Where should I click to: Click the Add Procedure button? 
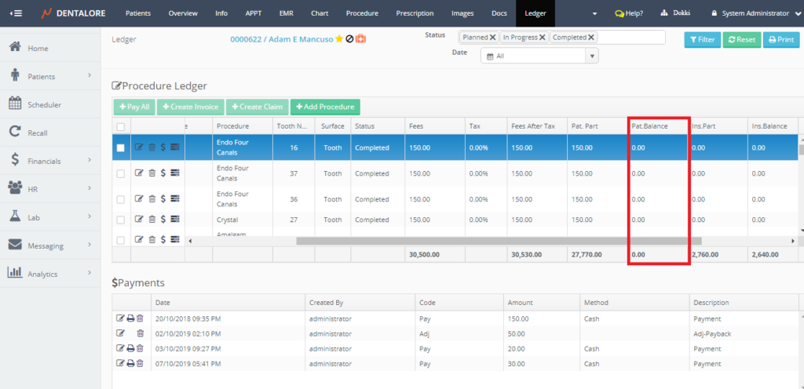(325, 107)
